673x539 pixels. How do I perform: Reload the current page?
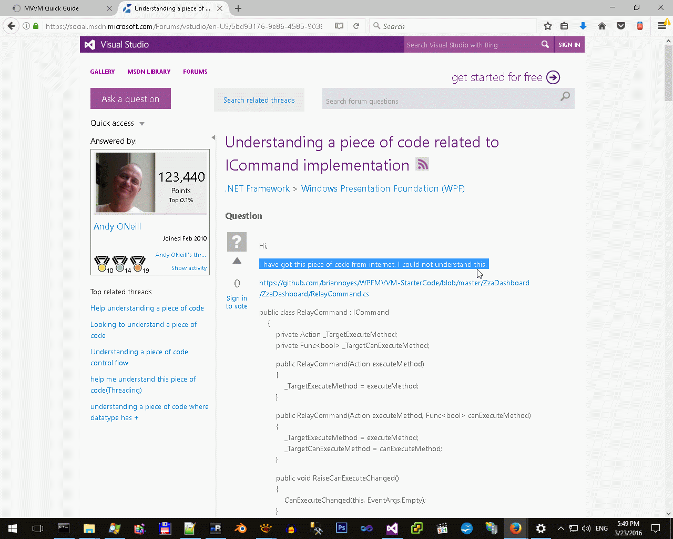pyautogui.click(x=356, y=26)
